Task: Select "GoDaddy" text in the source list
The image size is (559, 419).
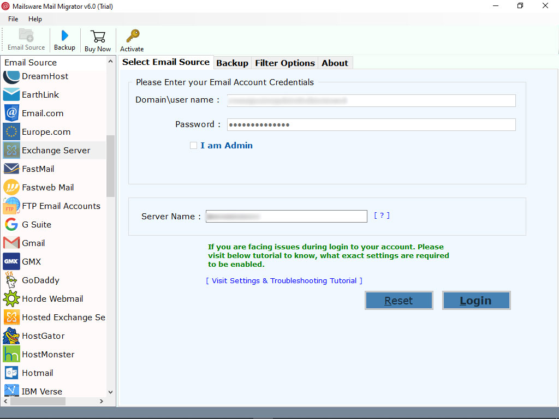Action: click(x=40, y=280)
